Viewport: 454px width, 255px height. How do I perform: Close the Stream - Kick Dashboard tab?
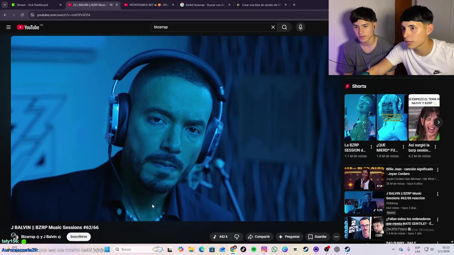(60, 5)
